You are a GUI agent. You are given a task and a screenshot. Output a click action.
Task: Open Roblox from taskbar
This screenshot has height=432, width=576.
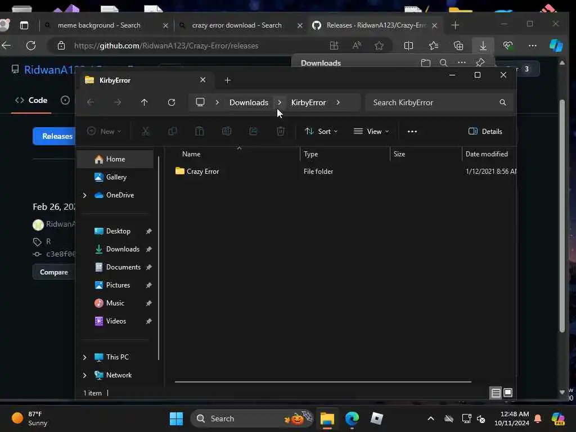pos(376,418)
